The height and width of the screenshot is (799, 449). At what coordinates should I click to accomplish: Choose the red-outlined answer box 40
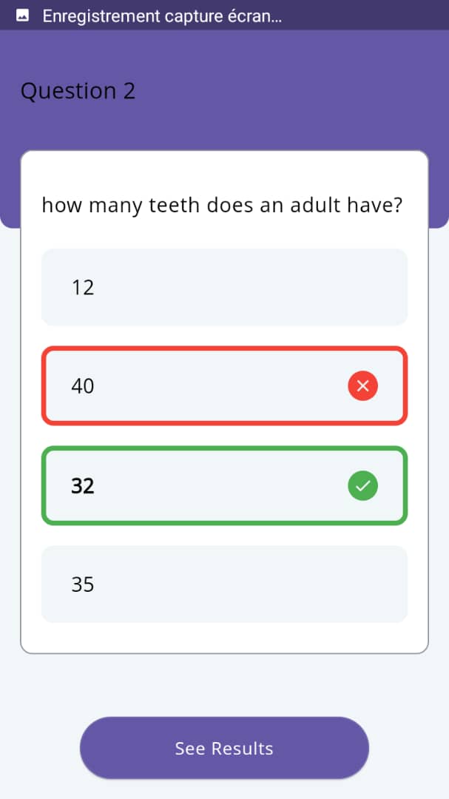pyautogui.click(x=224, y=385)
